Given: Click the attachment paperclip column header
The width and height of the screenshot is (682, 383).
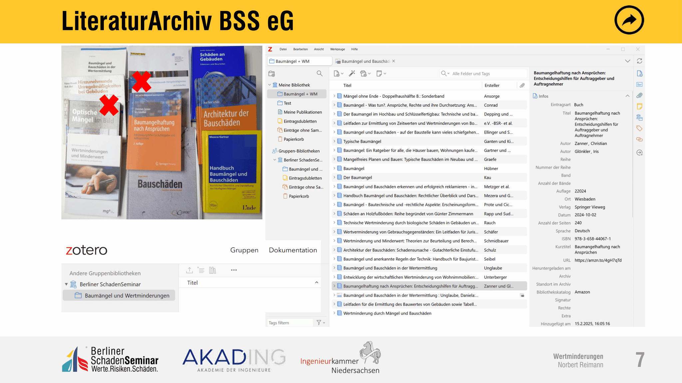Looking at the screenshot, I should 522,85.
